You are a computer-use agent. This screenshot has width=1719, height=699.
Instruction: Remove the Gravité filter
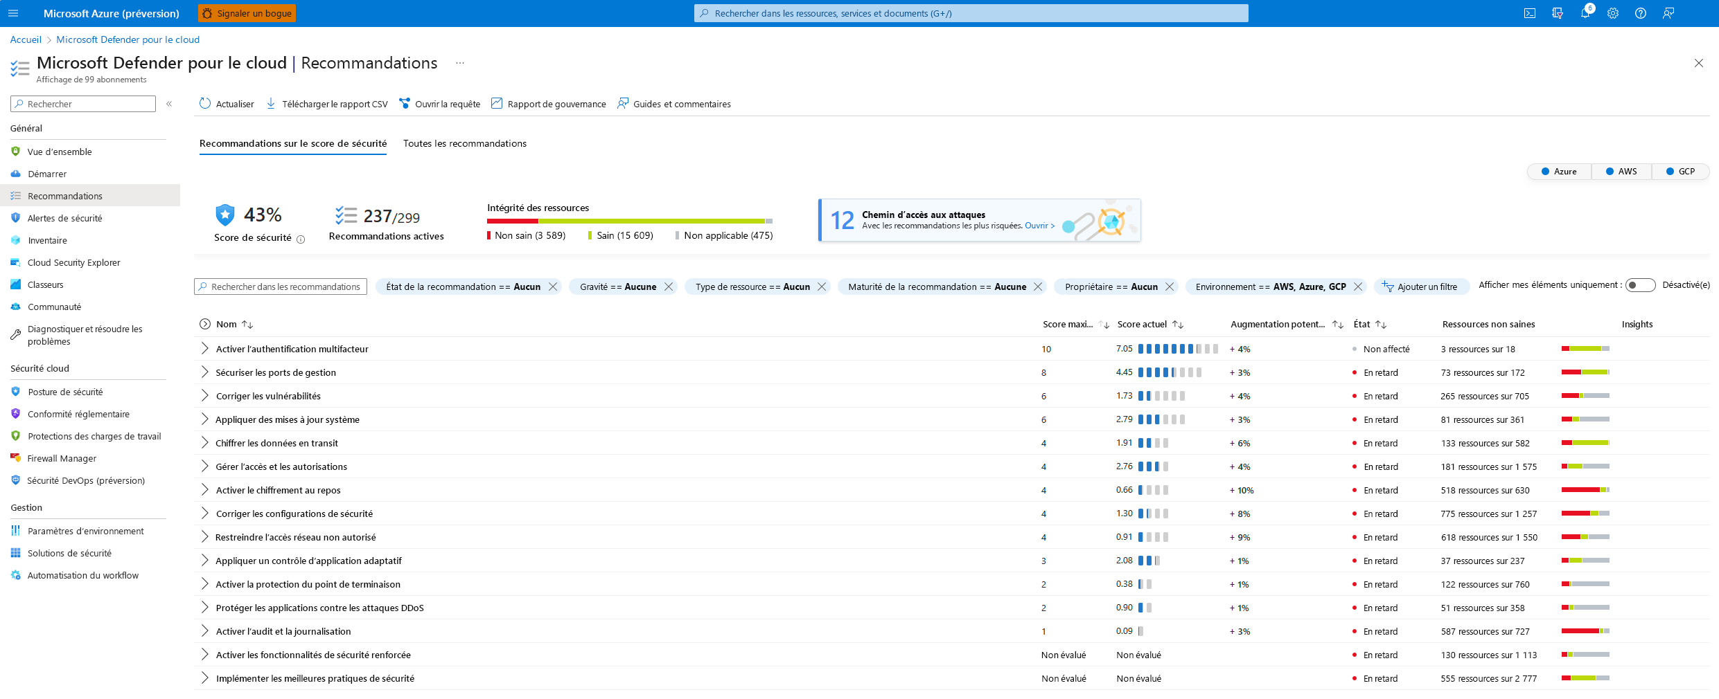pos(669,287)
